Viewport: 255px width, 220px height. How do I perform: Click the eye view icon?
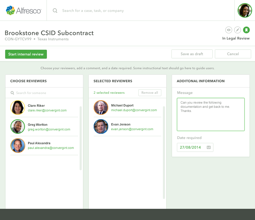228,30
